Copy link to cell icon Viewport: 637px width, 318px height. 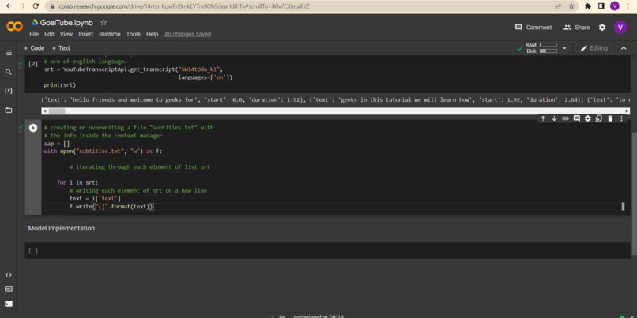(565, 118)
